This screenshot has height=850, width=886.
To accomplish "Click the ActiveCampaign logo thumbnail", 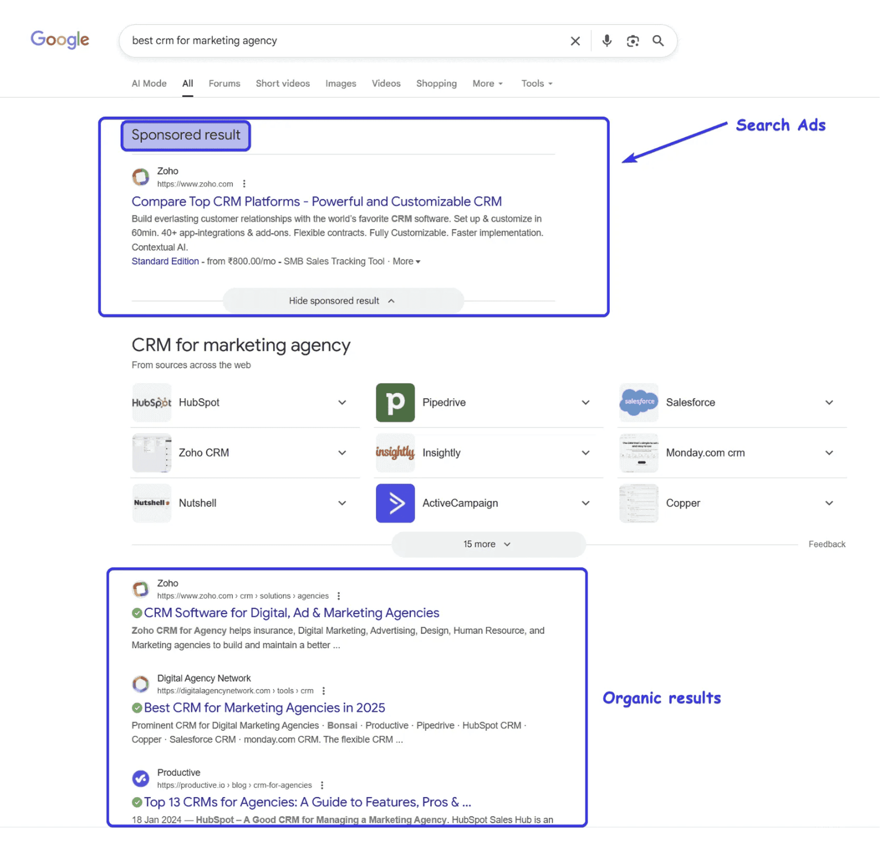I will pyautogui.click(x=395, y=503).
